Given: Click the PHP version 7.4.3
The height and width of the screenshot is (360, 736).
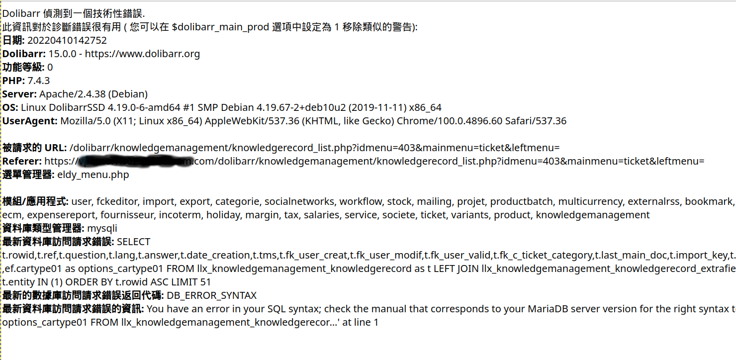Looking at the screenshot, I should 39,81.
